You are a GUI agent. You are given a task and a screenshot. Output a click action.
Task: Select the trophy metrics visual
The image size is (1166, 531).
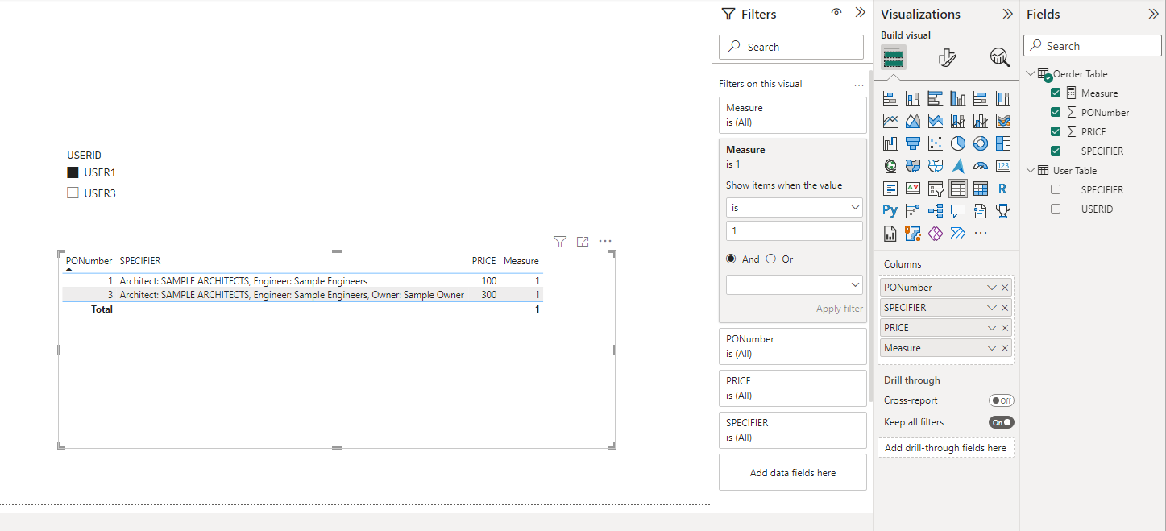tap(1003, 210)
